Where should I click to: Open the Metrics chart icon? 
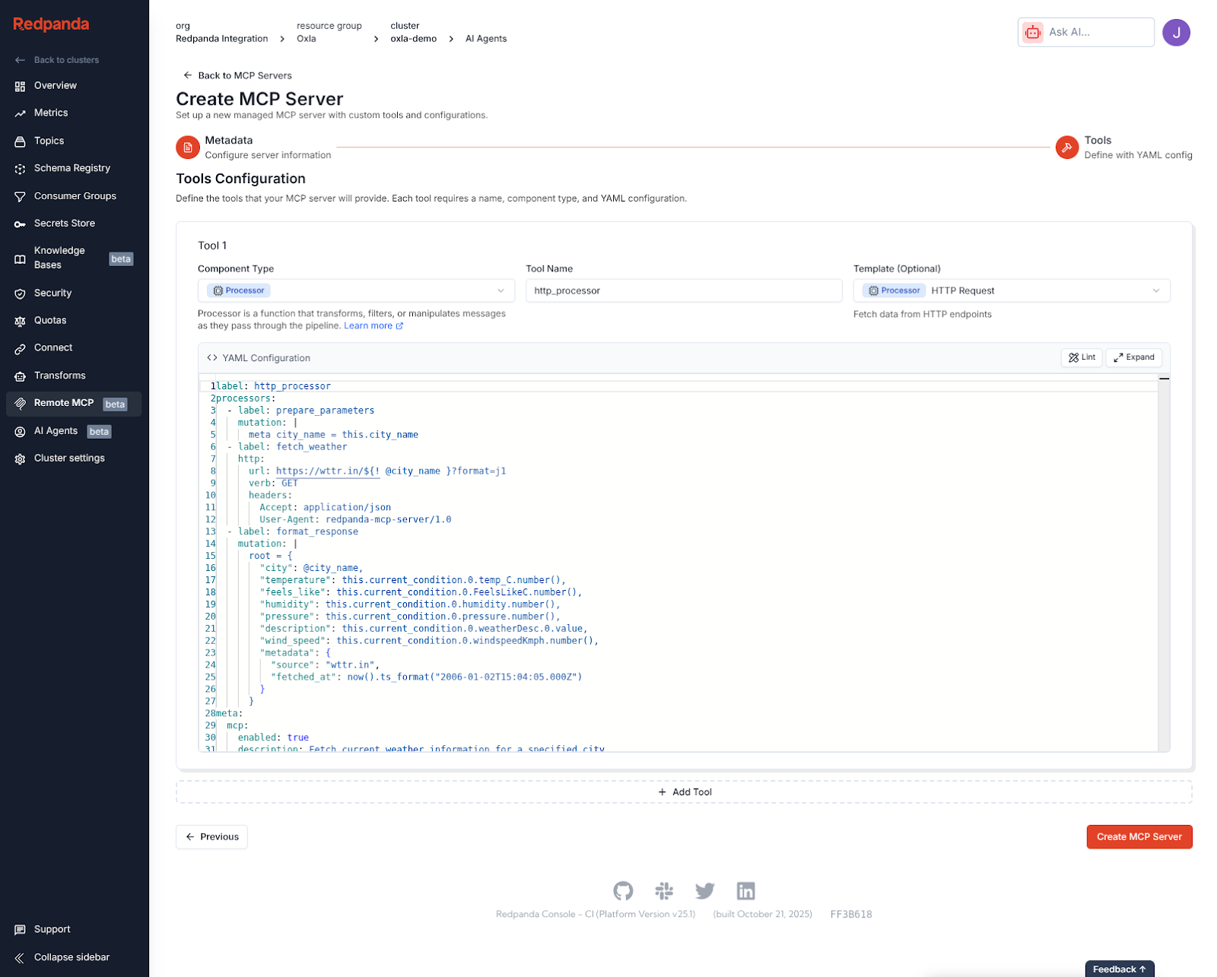[x=20, y=113]
